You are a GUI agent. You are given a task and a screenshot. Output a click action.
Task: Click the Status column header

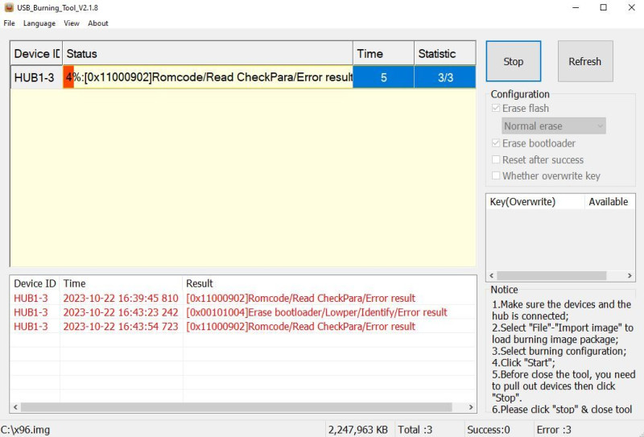point(208,53)
